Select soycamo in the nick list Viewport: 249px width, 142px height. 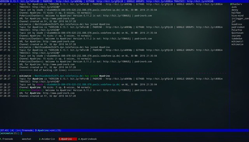click(236, 36)
